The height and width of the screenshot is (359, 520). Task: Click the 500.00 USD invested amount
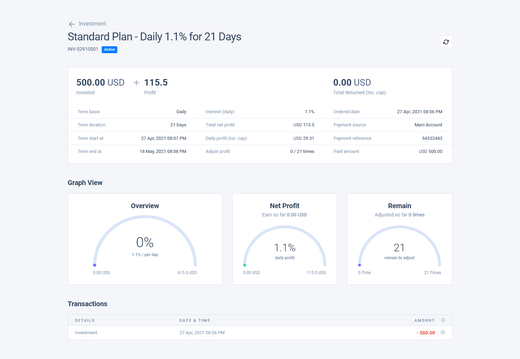[x=100, y=83]
